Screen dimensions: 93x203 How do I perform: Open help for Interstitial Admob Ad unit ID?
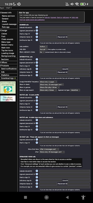[37, 59]
